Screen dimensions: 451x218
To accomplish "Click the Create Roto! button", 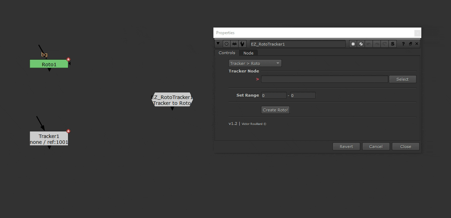I will [x=275, y=110].
